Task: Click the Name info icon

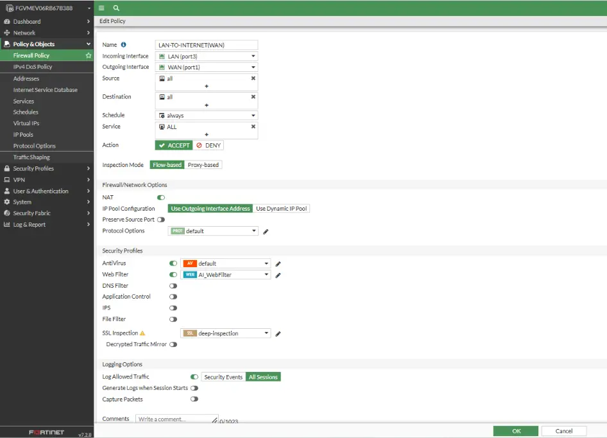Action: (x=123, y=44)
